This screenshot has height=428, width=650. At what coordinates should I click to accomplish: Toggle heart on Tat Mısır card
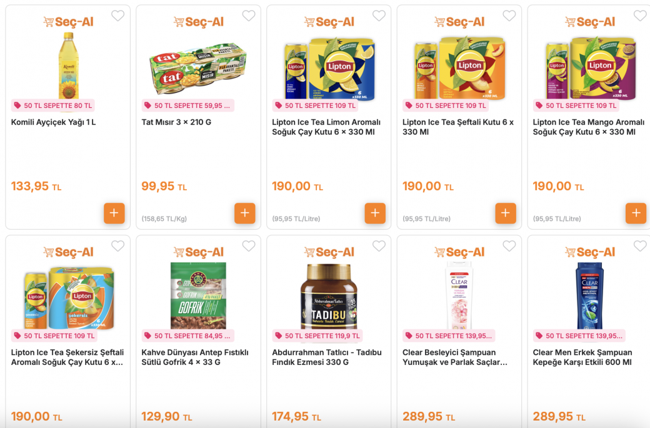point(249,16)
